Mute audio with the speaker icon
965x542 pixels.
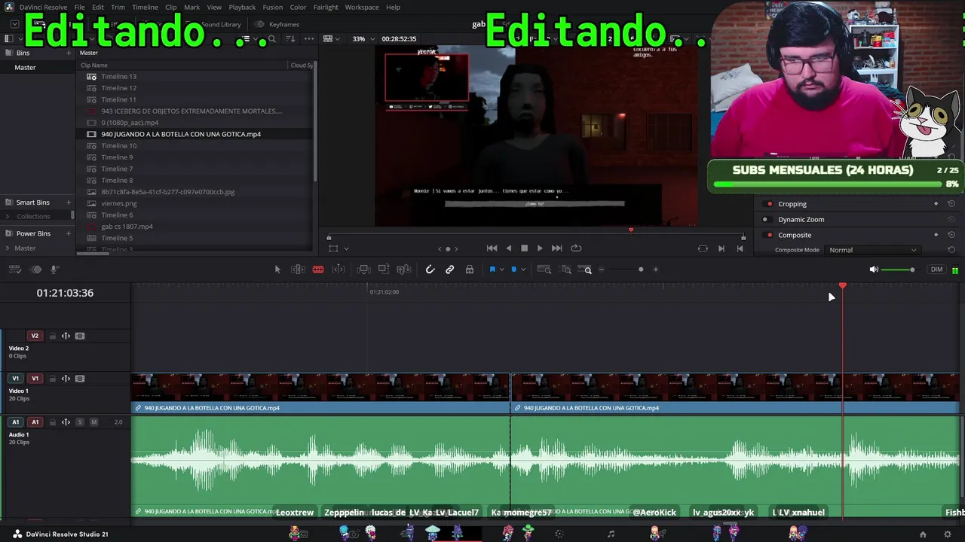tap(874, 269)
